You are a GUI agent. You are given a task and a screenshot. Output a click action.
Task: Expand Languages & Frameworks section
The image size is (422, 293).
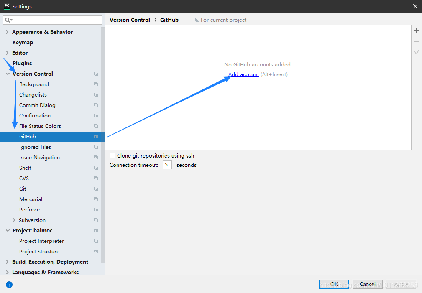pos(7,272)
